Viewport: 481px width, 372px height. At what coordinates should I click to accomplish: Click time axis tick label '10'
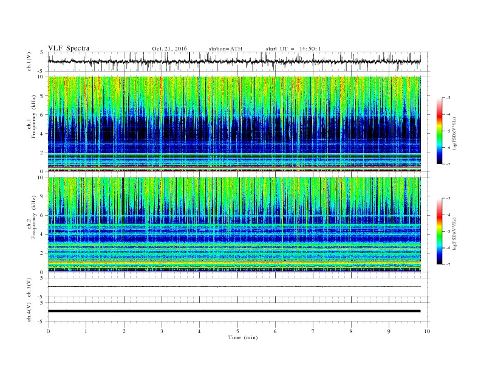coord(427,331)
